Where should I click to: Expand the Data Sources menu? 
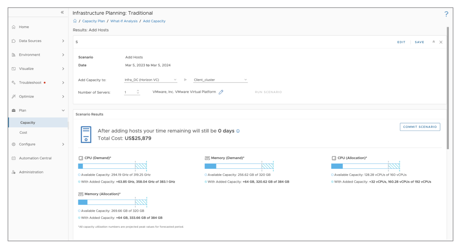38,41
